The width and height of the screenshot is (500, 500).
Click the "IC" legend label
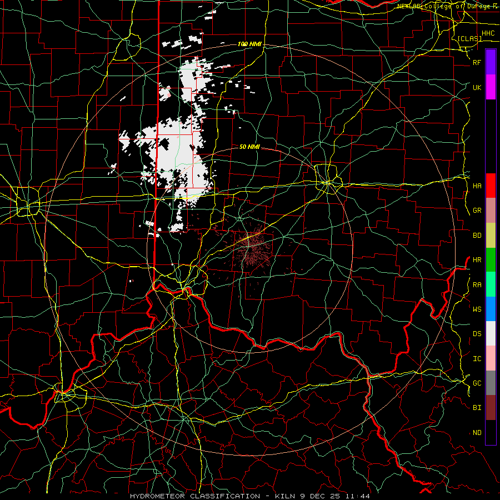pos(477,359)
